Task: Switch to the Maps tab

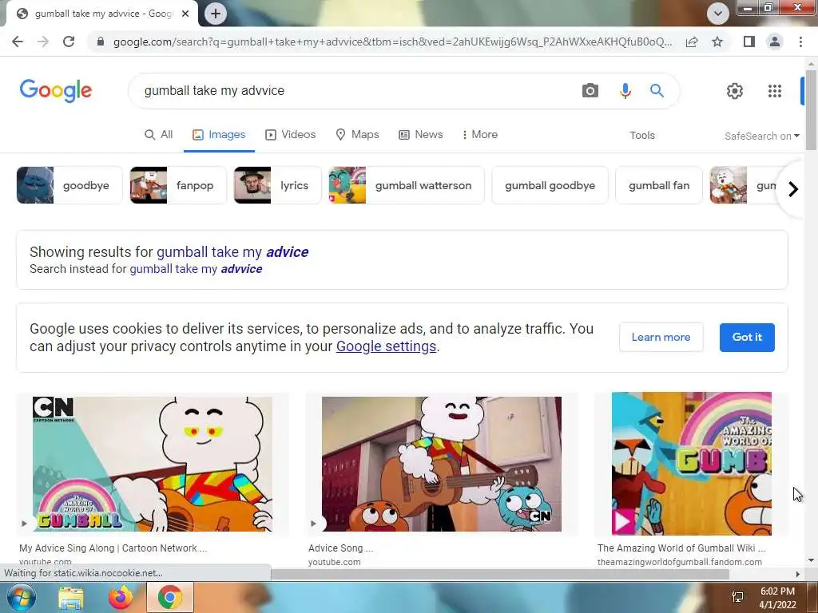Action: [357, 134]
